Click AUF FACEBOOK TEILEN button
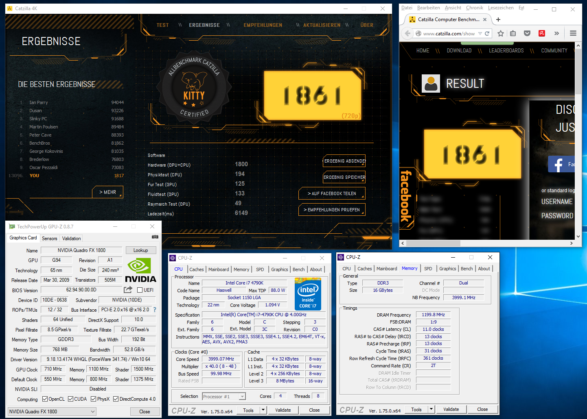587x419 pixels. click(332, 193)
